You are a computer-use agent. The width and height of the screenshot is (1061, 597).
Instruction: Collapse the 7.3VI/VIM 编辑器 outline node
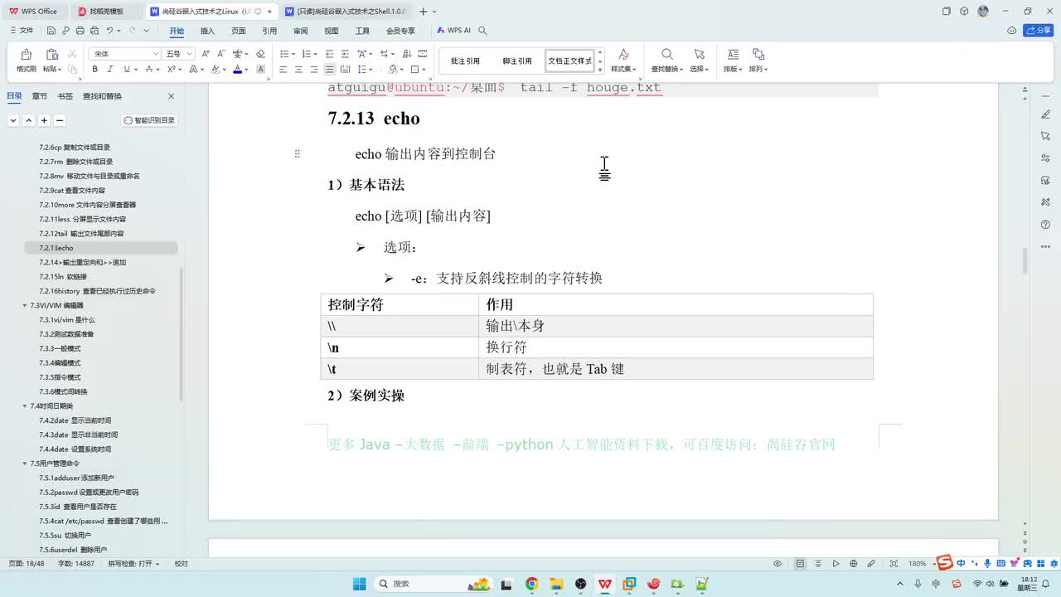click(x=24, y=305)
